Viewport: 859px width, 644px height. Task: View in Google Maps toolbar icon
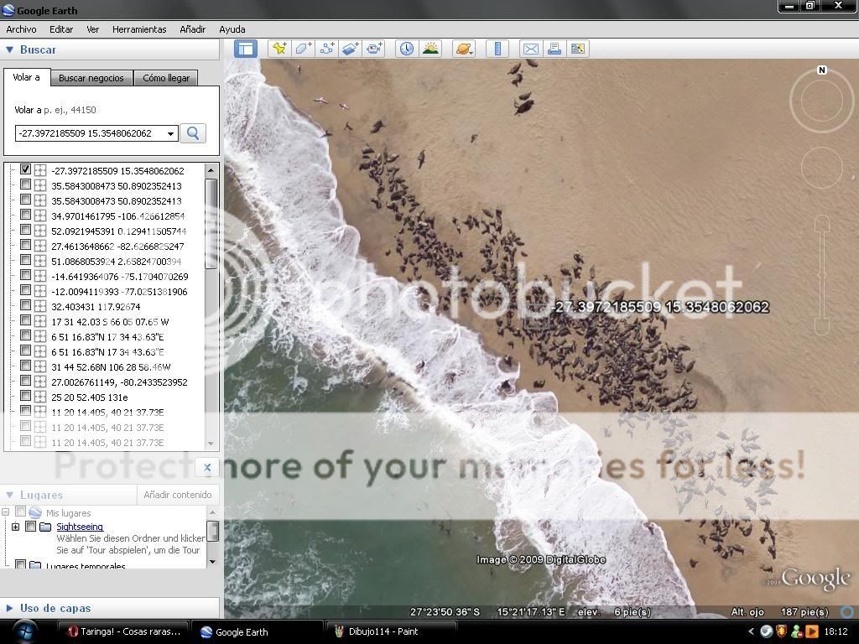578,49
